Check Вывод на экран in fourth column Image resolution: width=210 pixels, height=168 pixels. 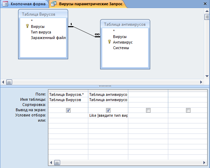click(x=188, y=110)
